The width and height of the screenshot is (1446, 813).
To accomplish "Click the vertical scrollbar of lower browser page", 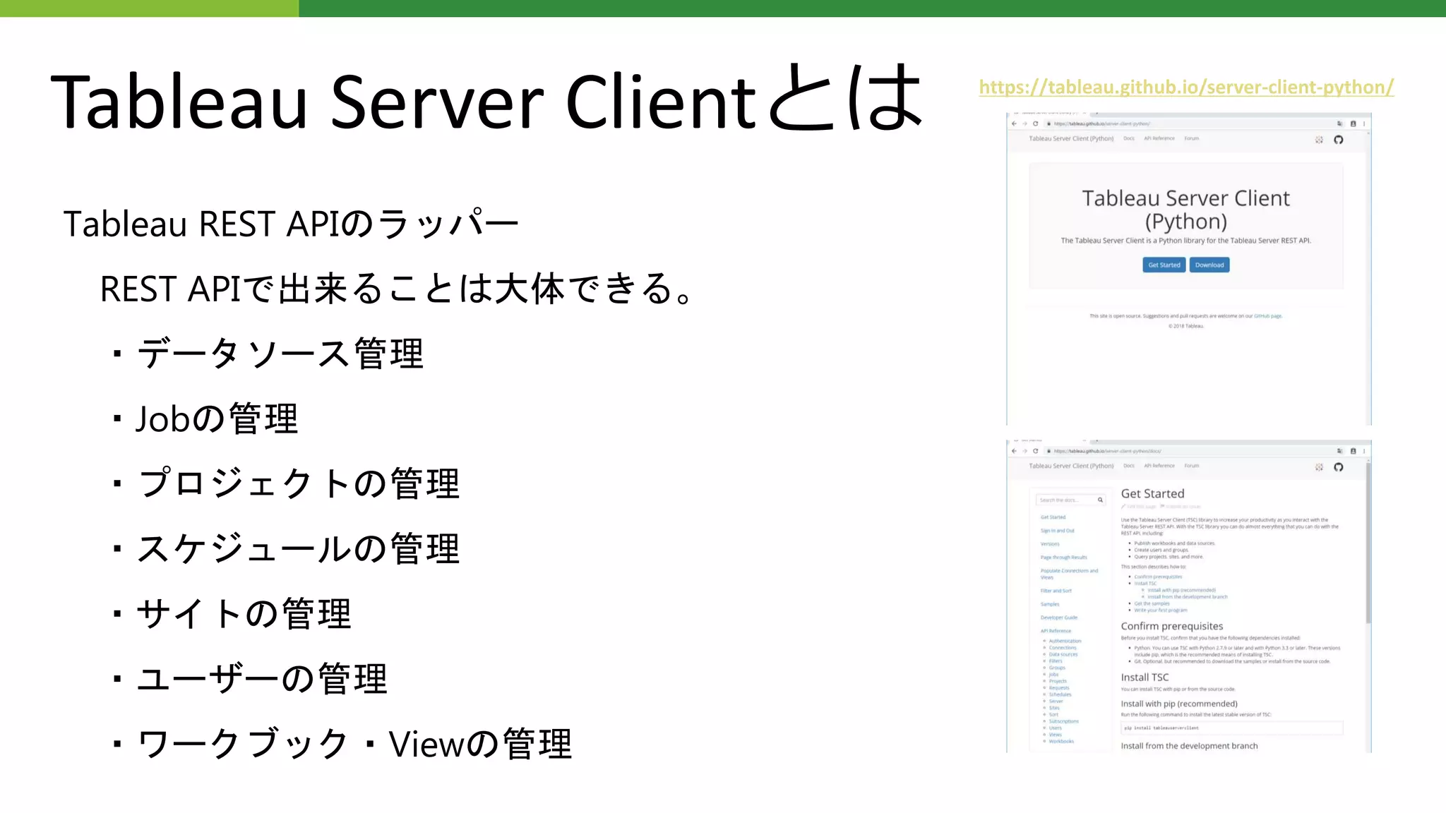I will pyautogui.click(x=1368, y=543).
